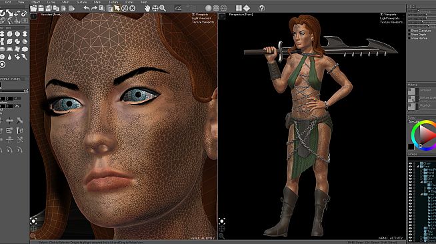The image size is (436, 244).
Task: Select the magnifier zoom tool
Action: point(163,9)
